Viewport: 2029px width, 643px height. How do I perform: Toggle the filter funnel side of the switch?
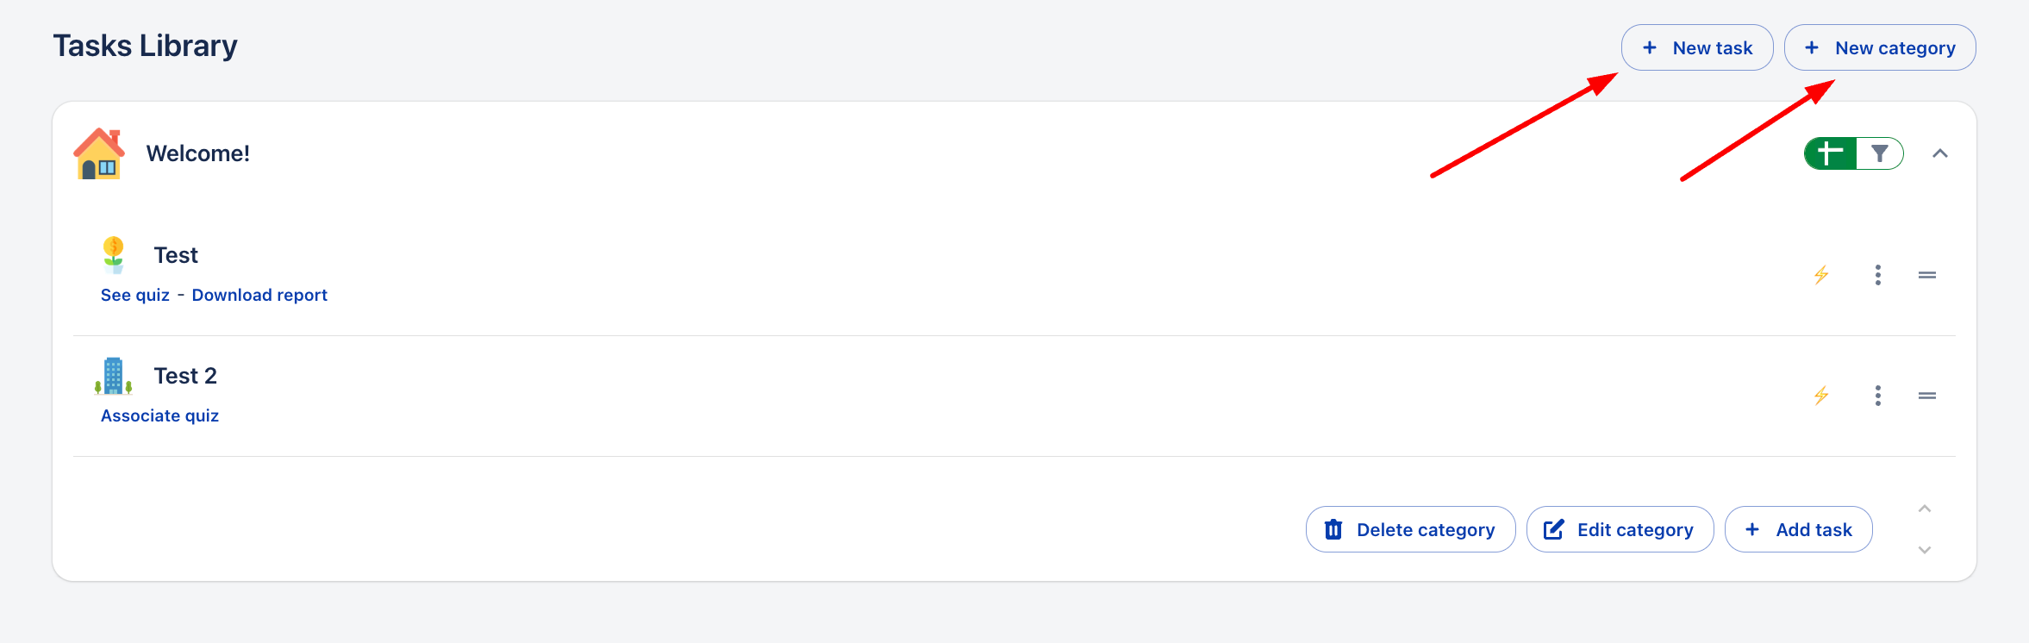[1880, 153]
